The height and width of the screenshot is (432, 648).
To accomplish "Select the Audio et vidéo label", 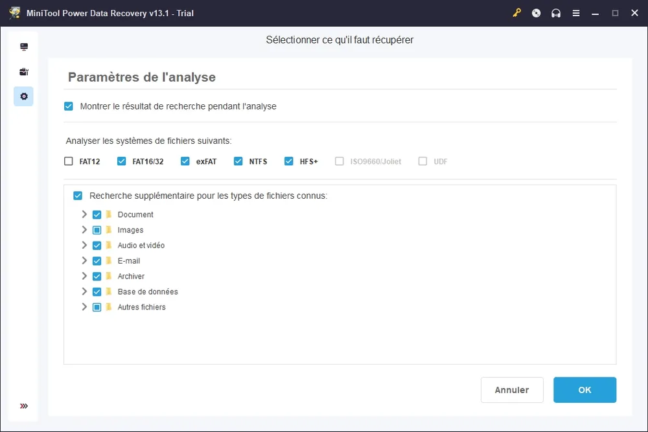I will (141, 245).
